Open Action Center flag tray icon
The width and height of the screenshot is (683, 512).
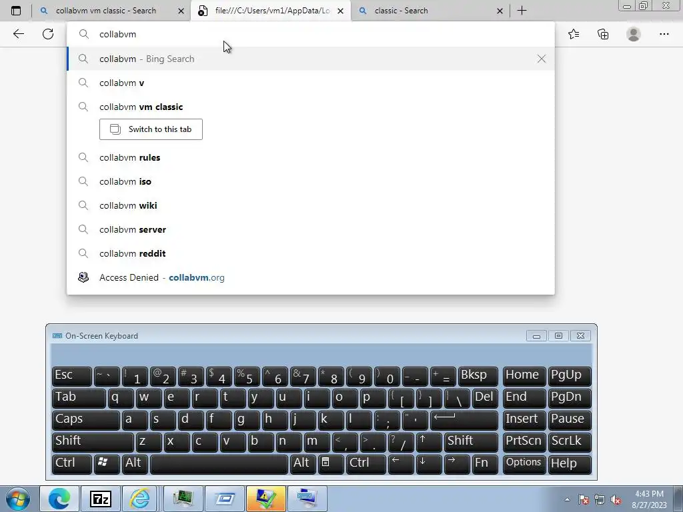tap(584, 499)
